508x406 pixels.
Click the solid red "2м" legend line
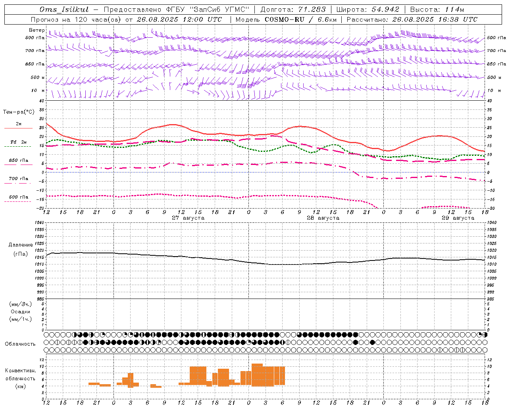pos(18,128)
